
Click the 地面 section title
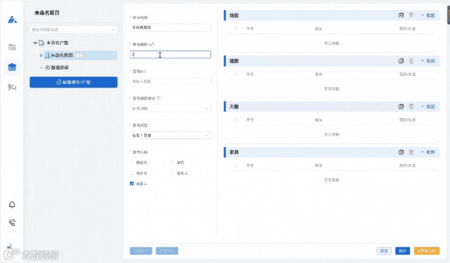pyautogui.click(x=234, y=15)
